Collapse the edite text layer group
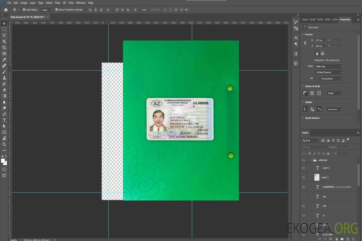The width and height of the screenshot is (362, 241). coord(311,160)
